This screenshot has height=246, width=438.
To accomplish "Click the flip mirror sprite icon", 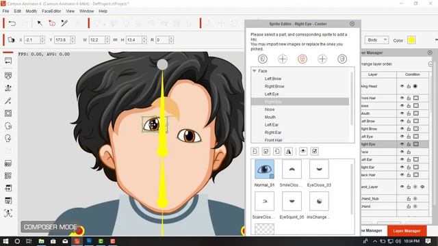I will click(288, 152).
